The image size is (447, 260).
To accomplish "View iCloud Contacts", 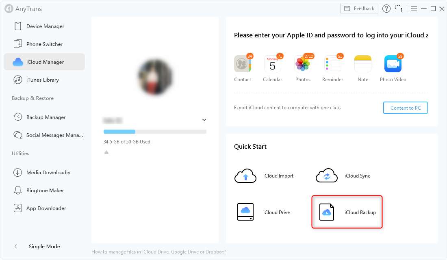I will tap(243, 67).
